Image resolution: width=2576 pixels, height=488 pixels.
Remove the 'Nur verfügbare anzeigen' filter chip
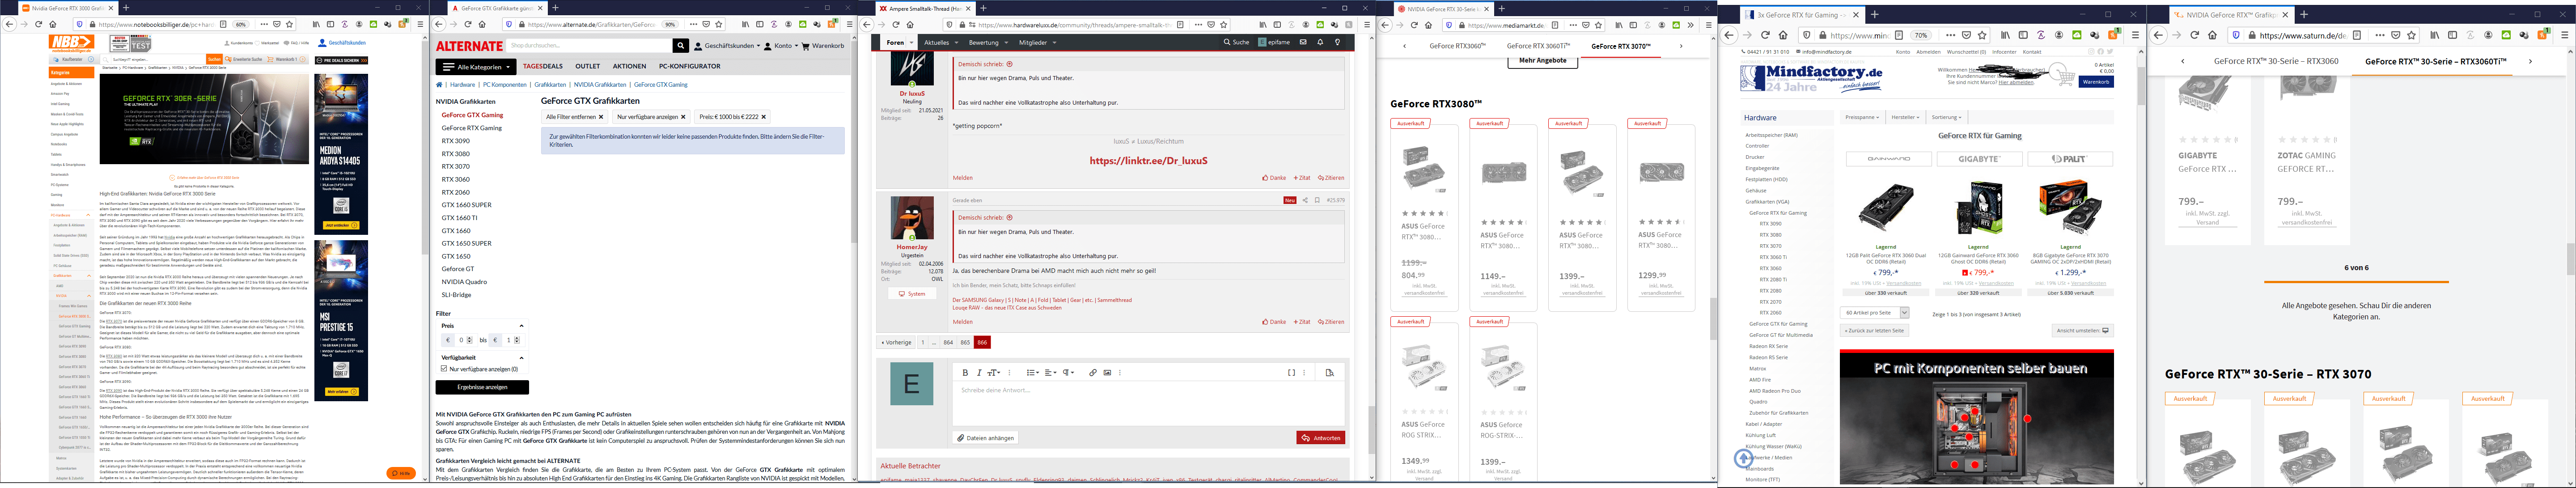click(x=683, y=117)
